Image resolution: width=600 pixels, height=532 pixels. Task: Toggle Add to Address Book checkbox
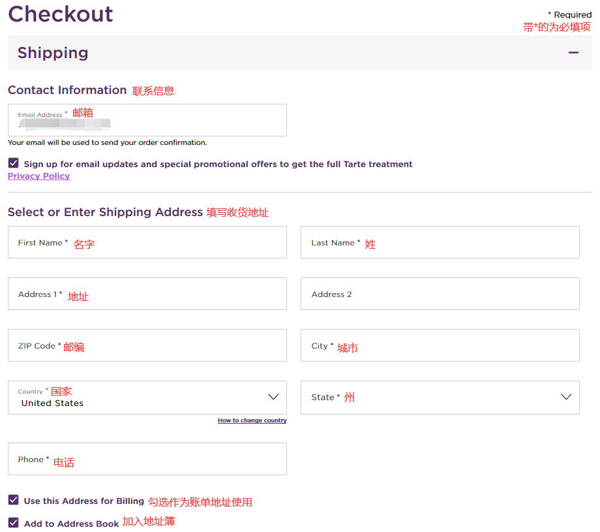(x=14, y=523)
